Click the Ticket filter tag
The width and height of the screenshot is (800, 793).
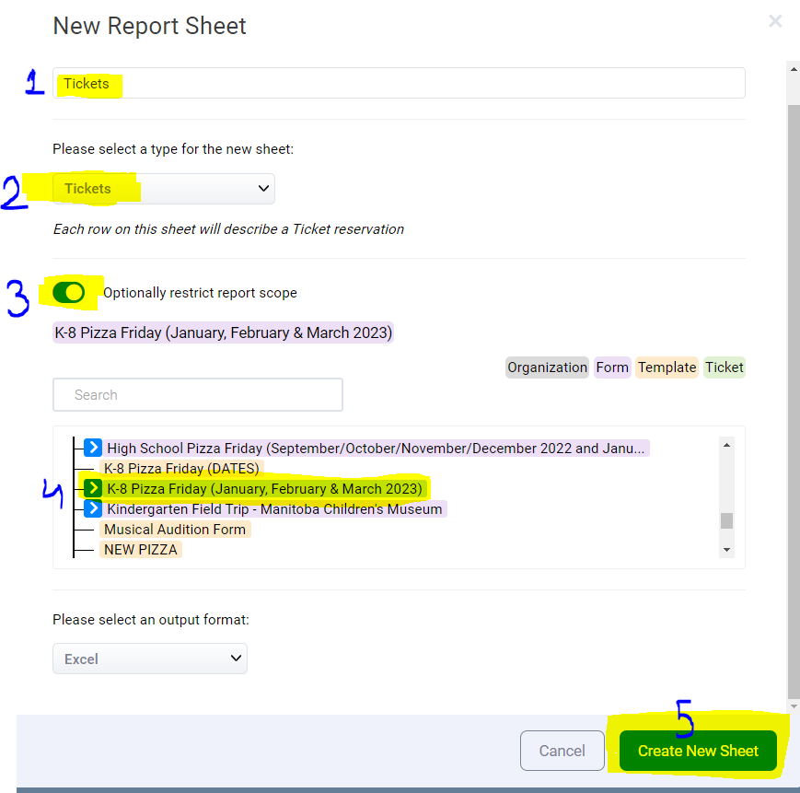725,367
